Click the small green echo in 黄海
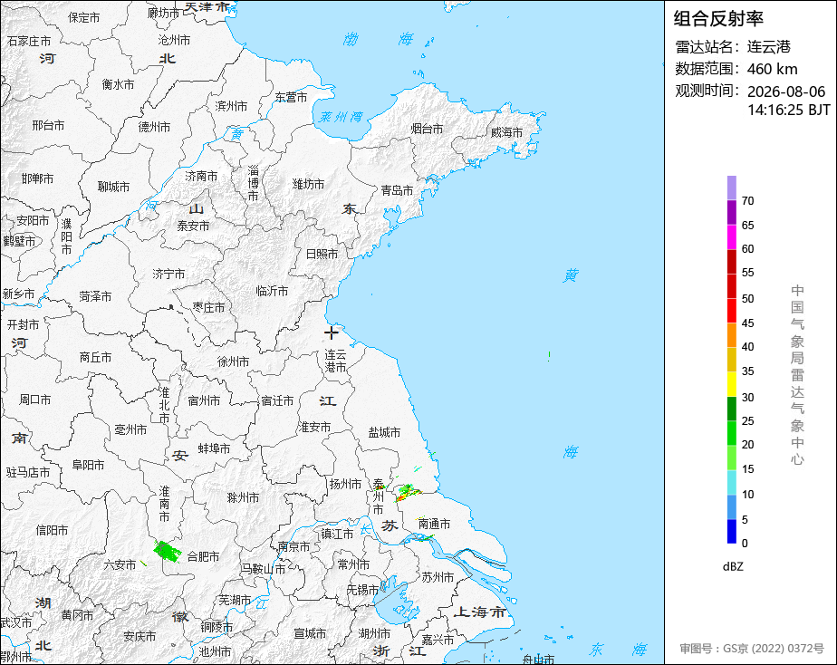The width and height of the screenshot is (837, 665). [x=549, y=356]
